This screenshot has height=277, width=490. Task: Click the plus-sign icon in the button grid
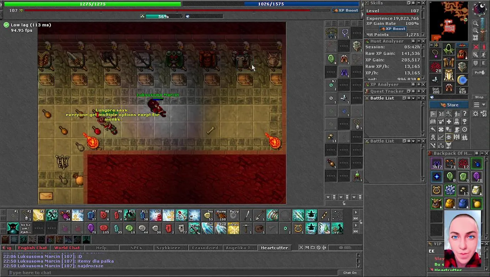coord(449,122)
